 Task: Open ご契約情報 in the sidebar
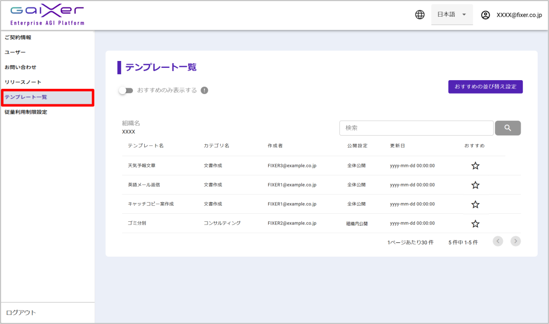[x=18, y=37]
